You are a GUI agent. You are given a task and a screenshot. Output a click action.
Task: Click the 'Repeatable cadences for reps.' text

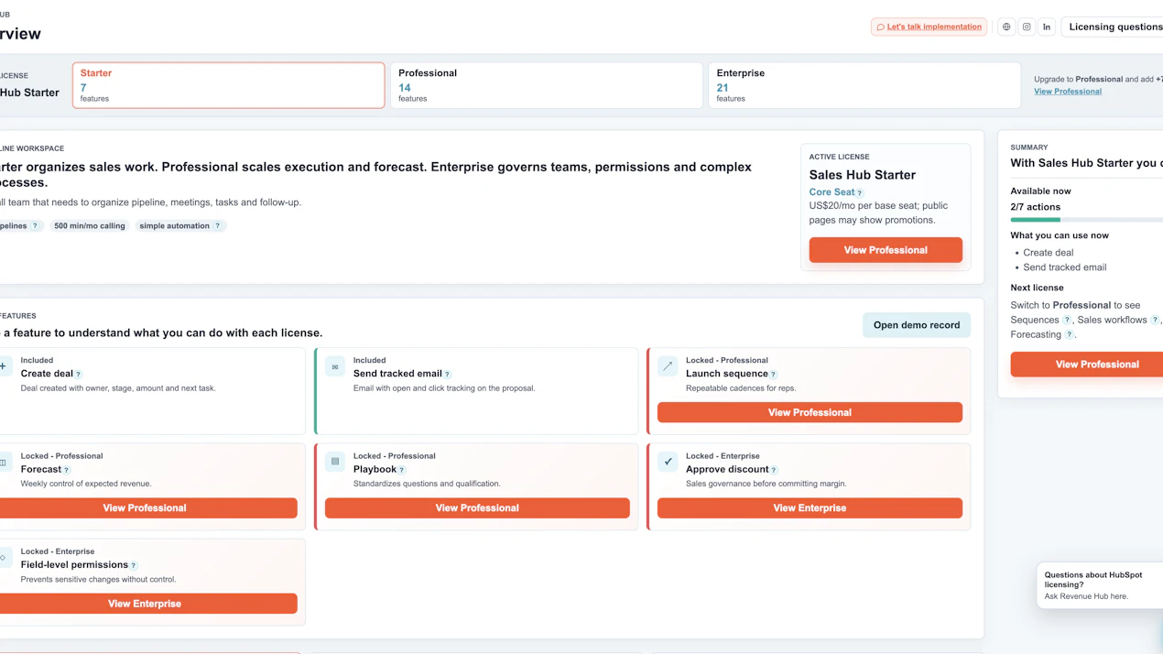pyautogui.click(x=741, y=388)
